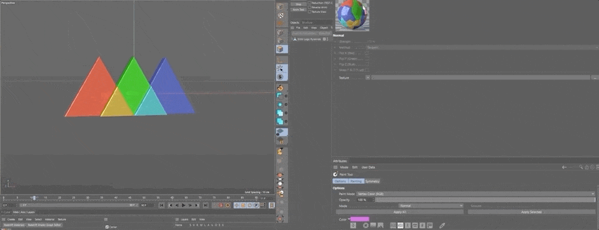This screenshot has height=230, width=599.
Task: Play the animation forward
Action: coord(184,205)
